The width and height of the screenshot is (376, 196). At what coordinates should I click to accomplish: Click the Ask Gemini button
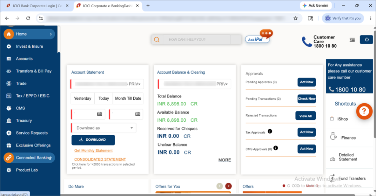click(x=315, y=5)
